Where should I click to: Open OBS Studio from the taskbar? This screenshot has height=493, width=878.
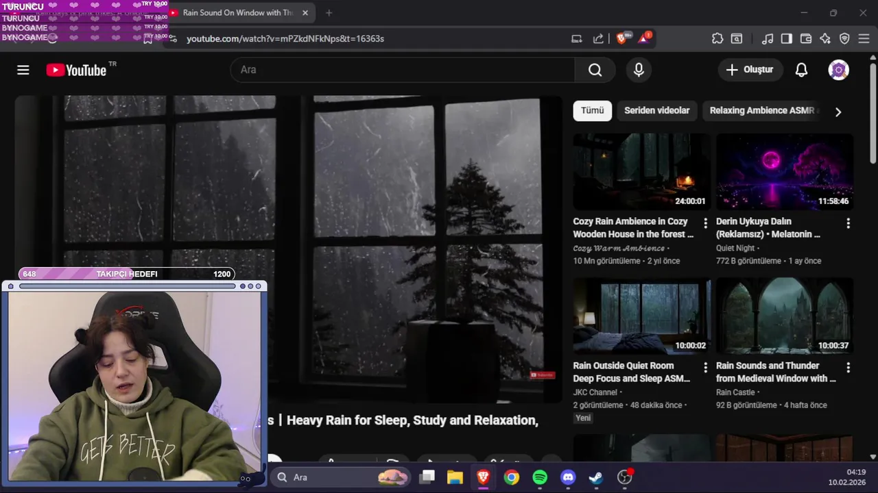pos(624,477)
